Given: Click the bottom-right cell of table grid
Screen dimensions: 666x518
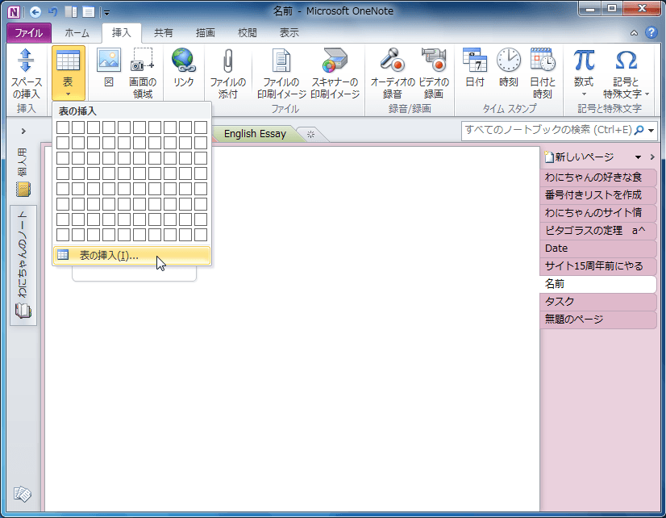Looking at the screenshot, I should point(201,235).
